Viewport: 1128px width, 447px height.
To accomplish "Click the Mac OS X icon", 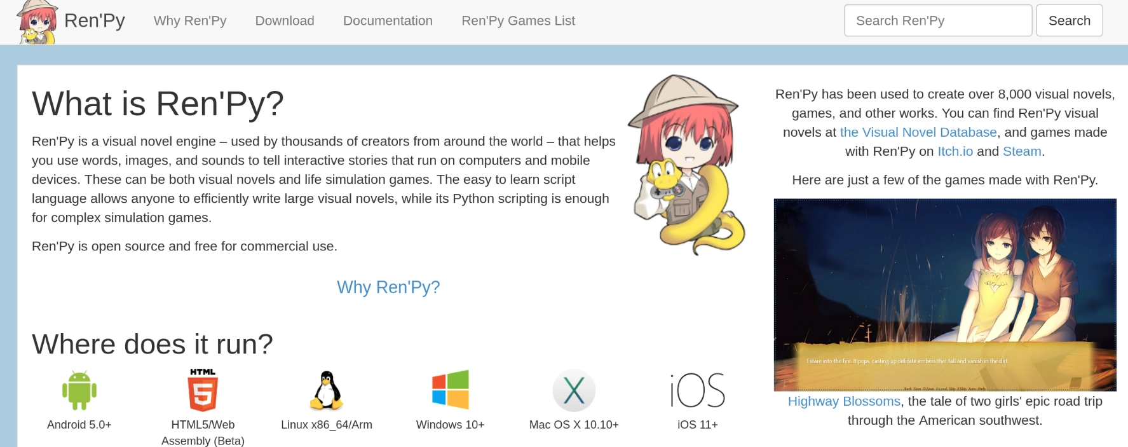I will [x=574, y=390].
